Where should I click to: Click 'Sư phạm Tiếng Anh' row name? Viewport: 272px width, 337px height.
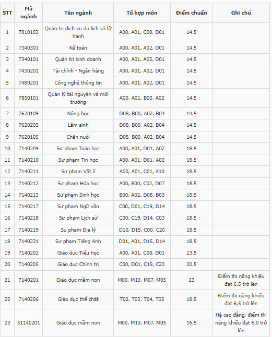click(x=78, y=242)
